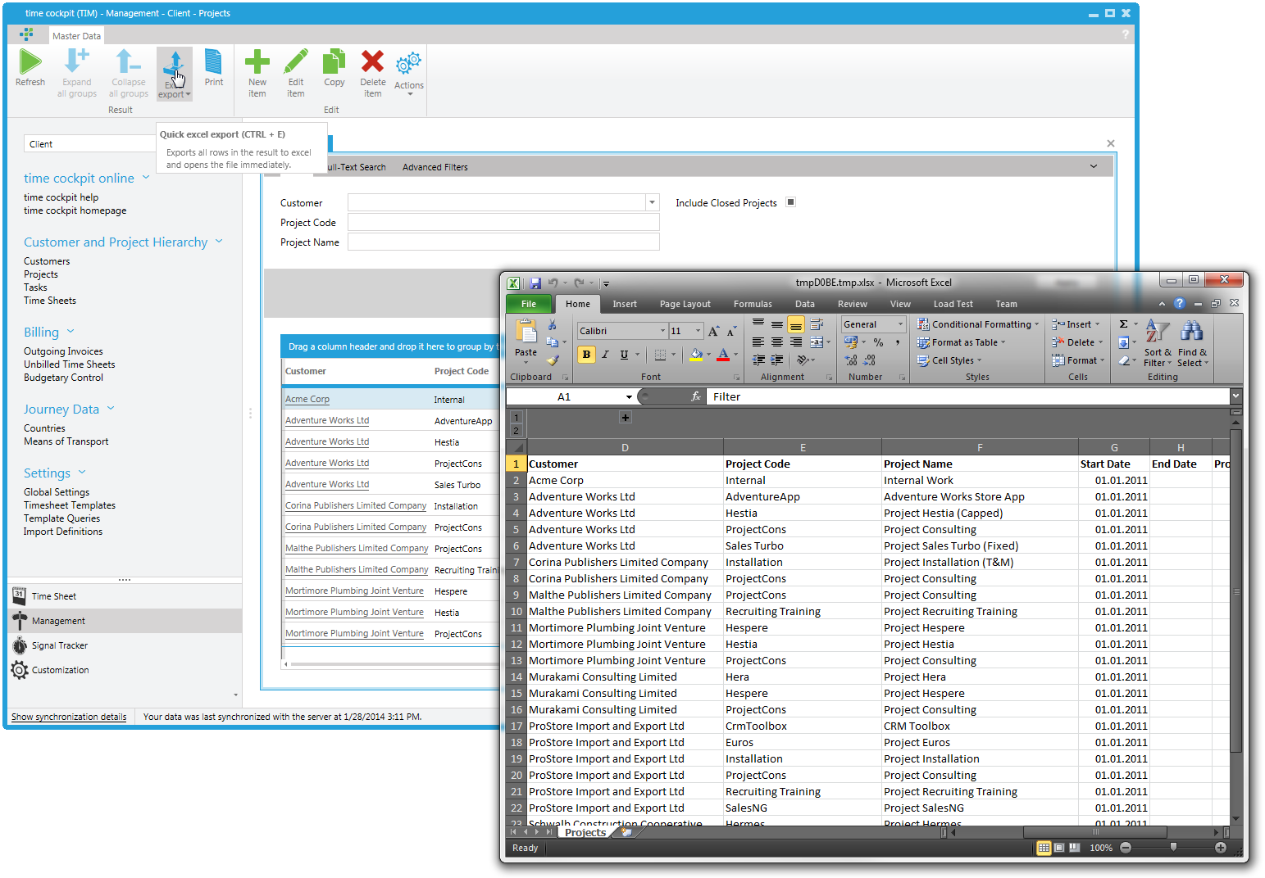Open Outgoing Invoices in the Billing section
1265x878 pixels.
click(63, 351)
